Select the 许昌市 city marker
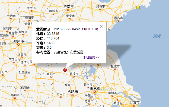169x107 pixels. click(22, 57)
